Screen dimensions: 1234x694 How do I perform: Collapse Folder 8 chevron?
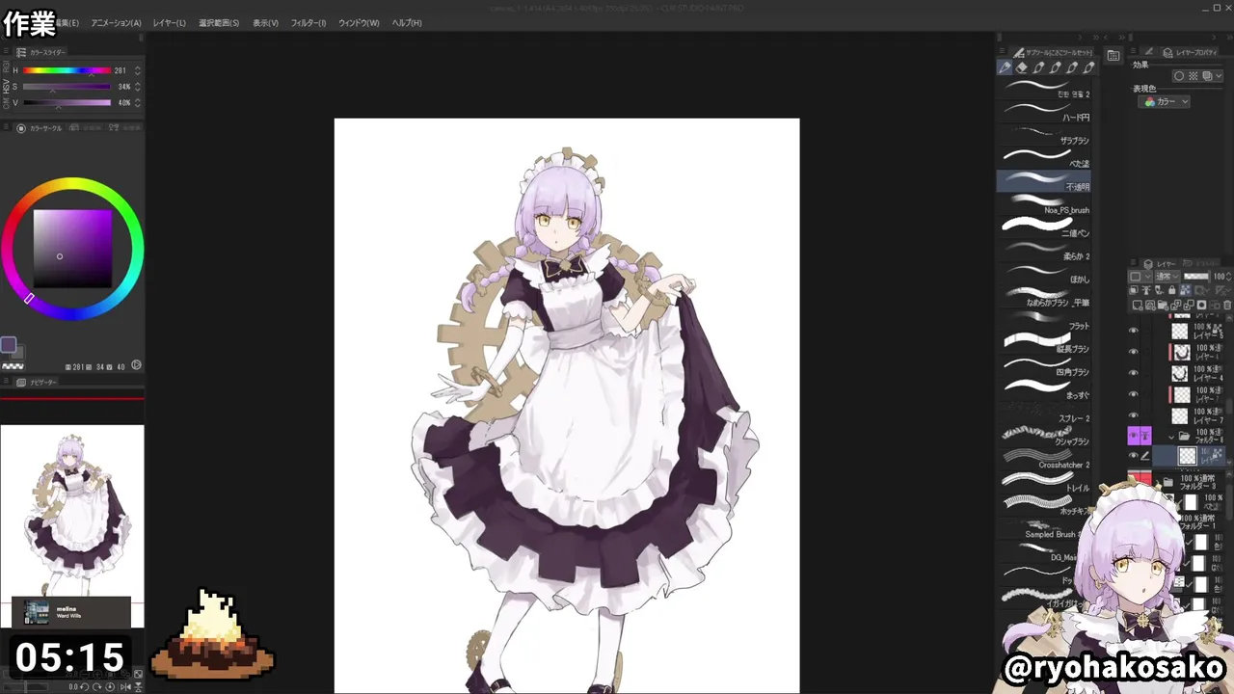coord(1171,436)
